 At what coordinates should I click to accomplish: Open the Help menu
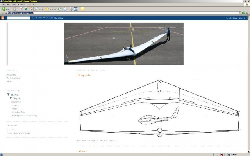pos(35,5)
